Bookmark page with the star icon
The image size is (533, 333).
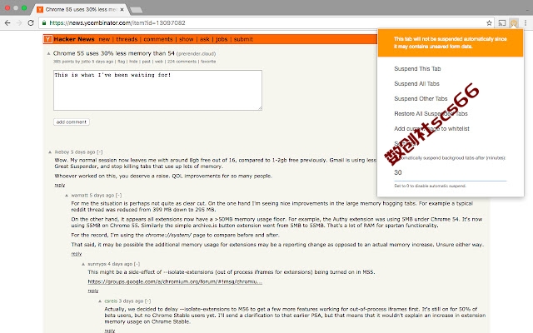(x=489, y=23)
